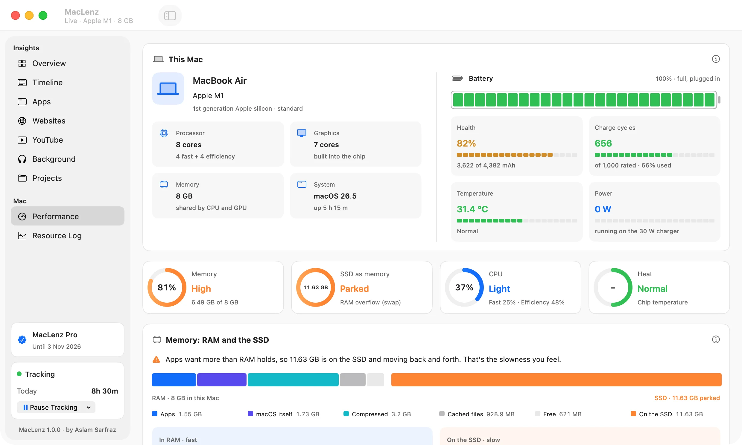Click the 'On the SSD 11.63 GB' legend entry
742x445 pixels.
(666, 414)
